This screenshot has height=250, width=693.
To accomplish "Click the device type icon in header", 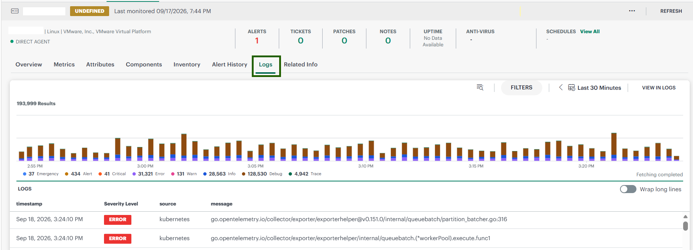I will click(x=15, y=11).
